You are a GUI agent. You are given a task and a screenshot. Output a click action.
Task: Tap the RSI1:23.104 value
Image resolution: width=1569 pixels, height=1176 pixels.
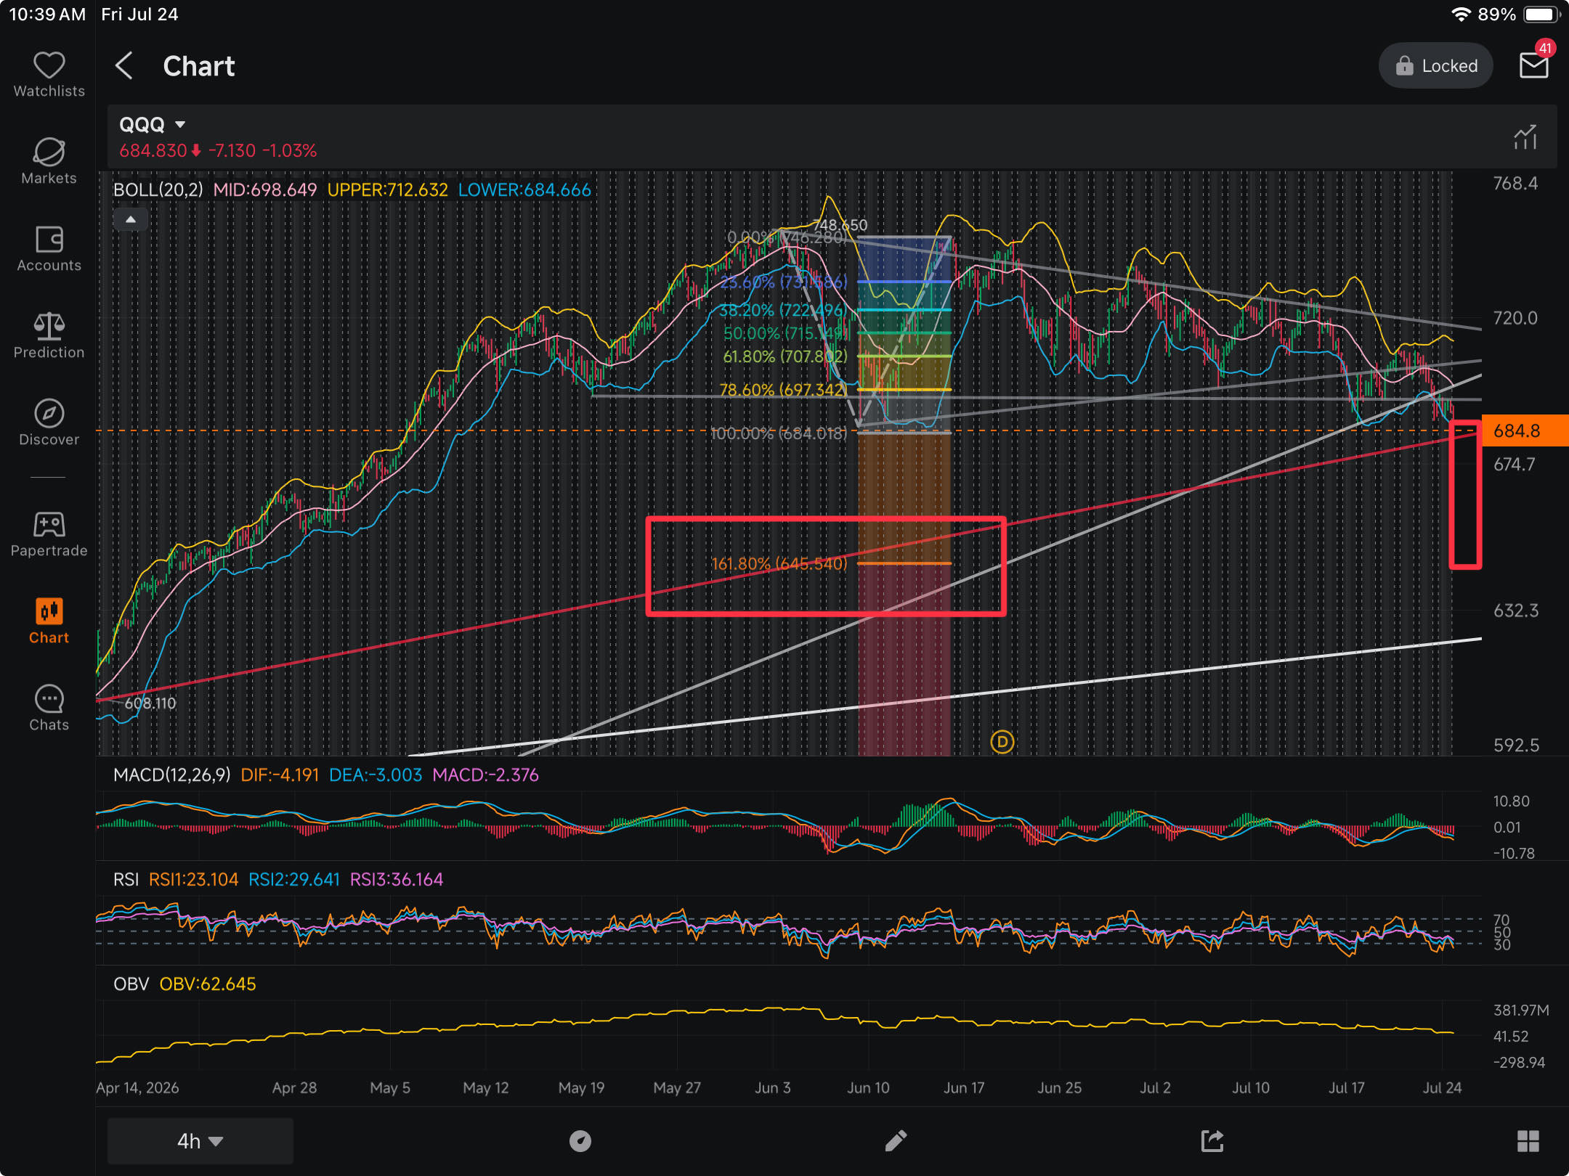point(193,879)
